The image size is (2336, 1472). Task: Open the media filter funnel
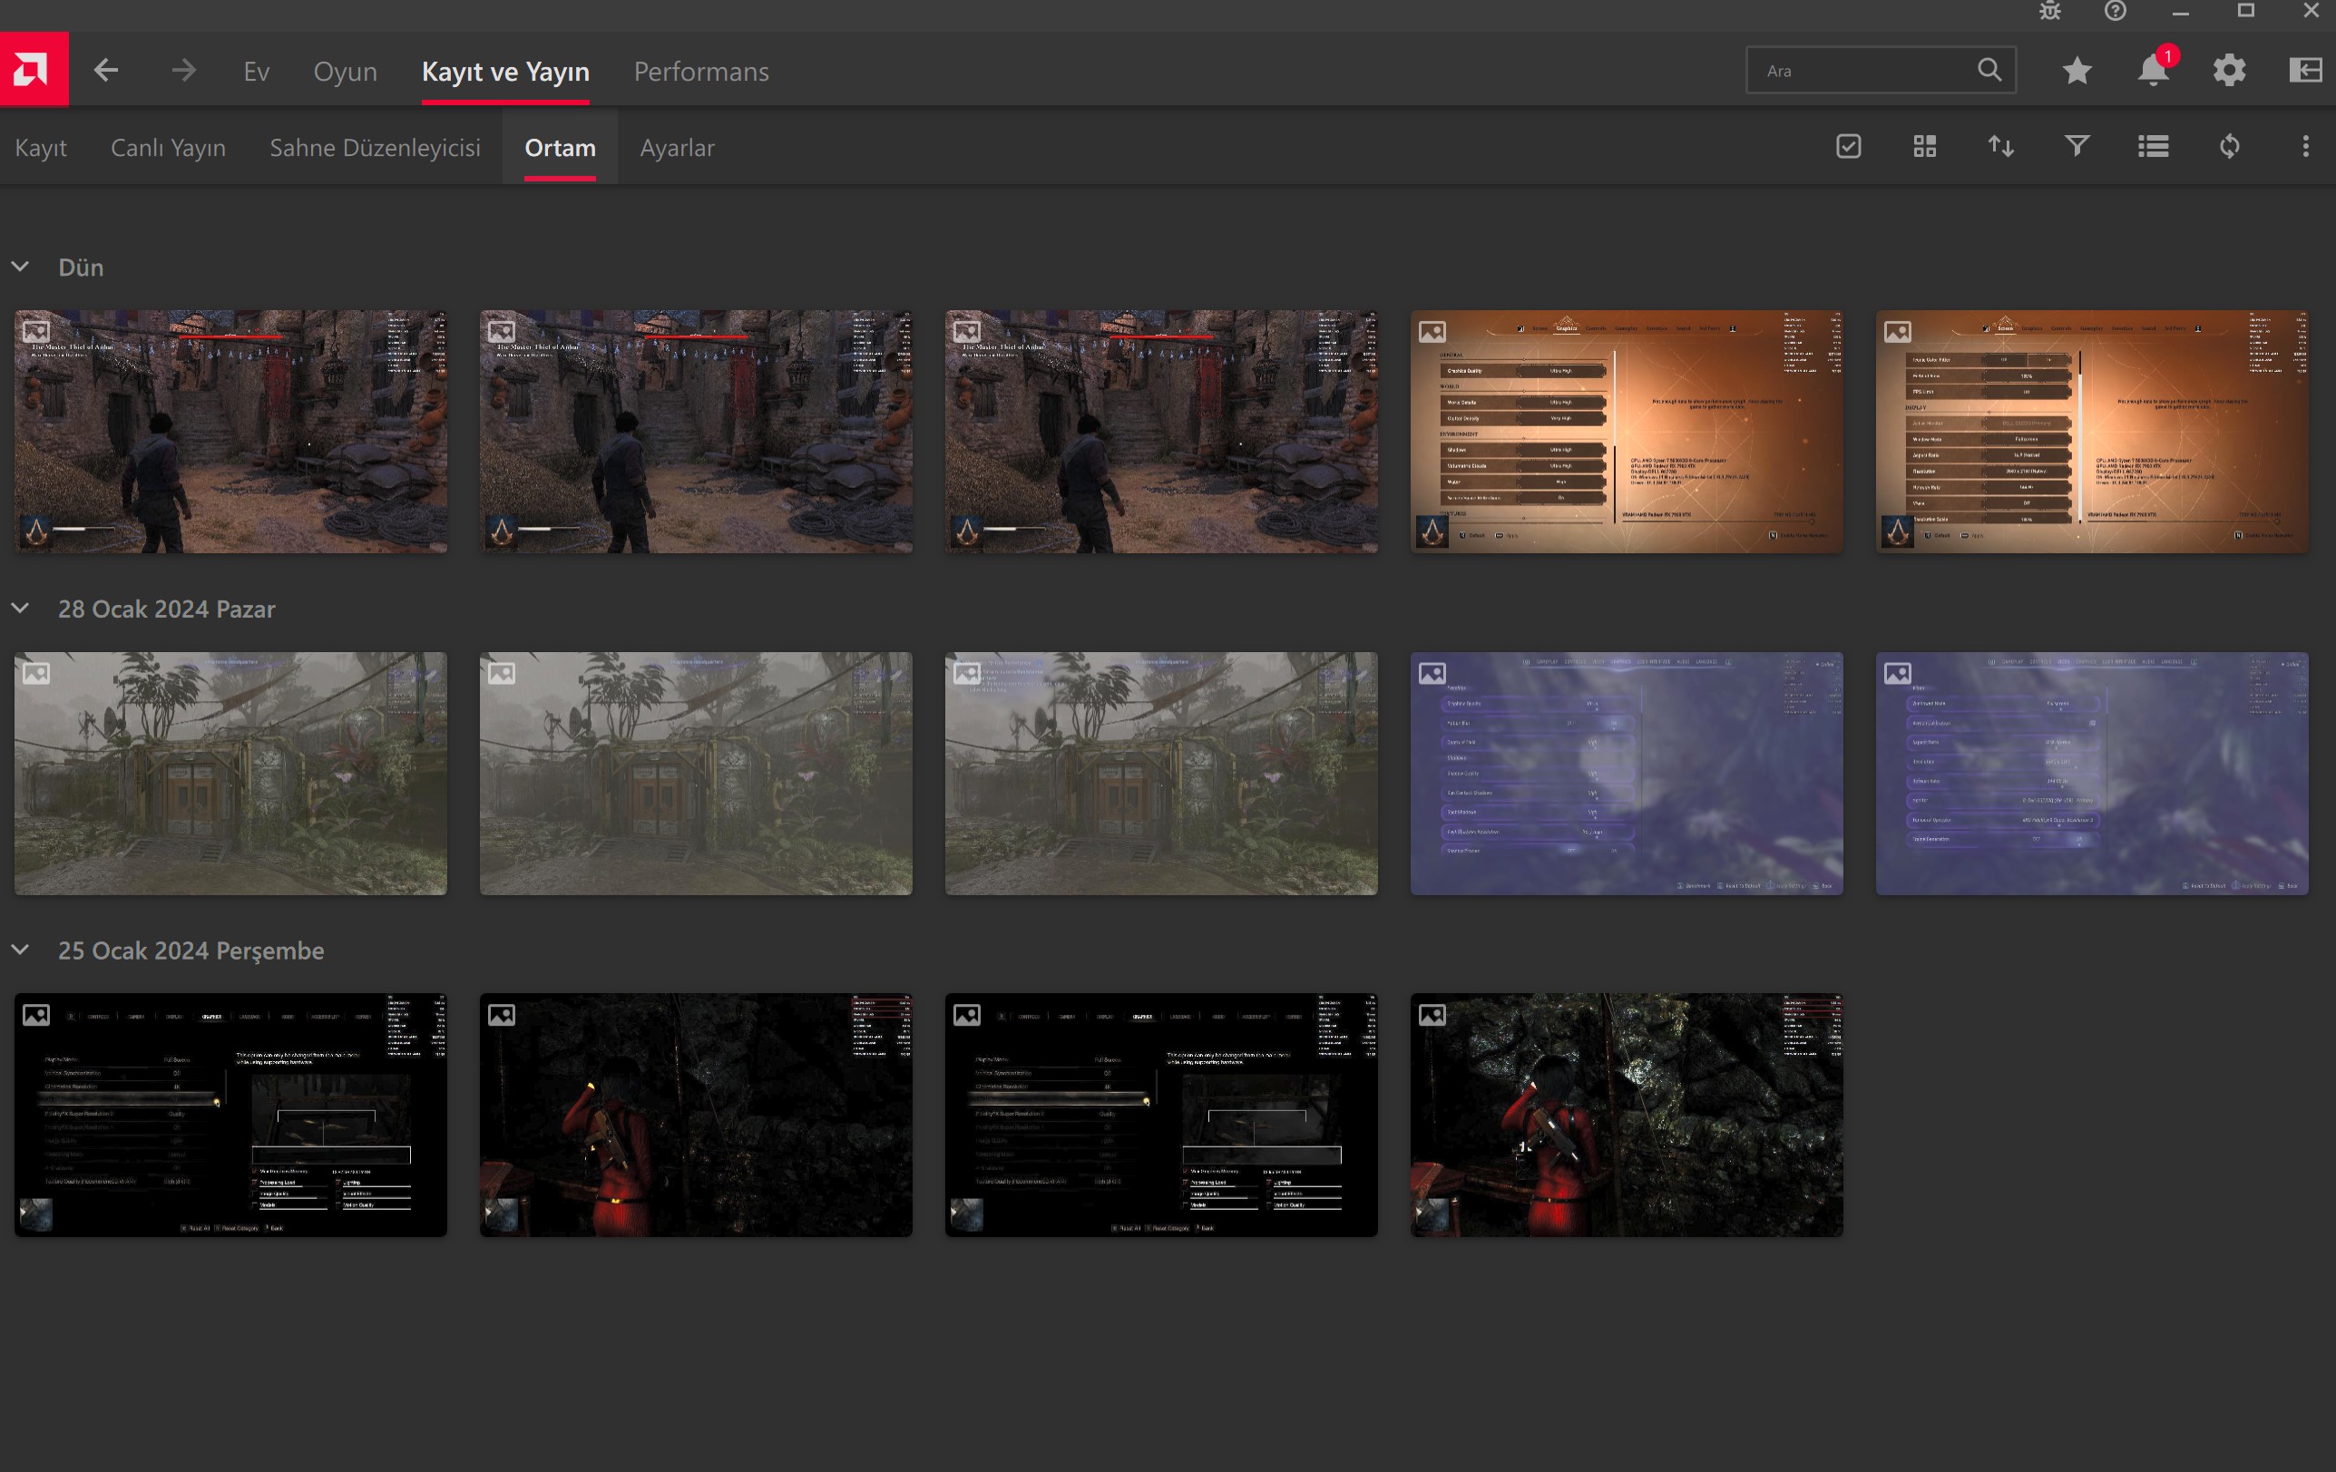[2077, 146]
